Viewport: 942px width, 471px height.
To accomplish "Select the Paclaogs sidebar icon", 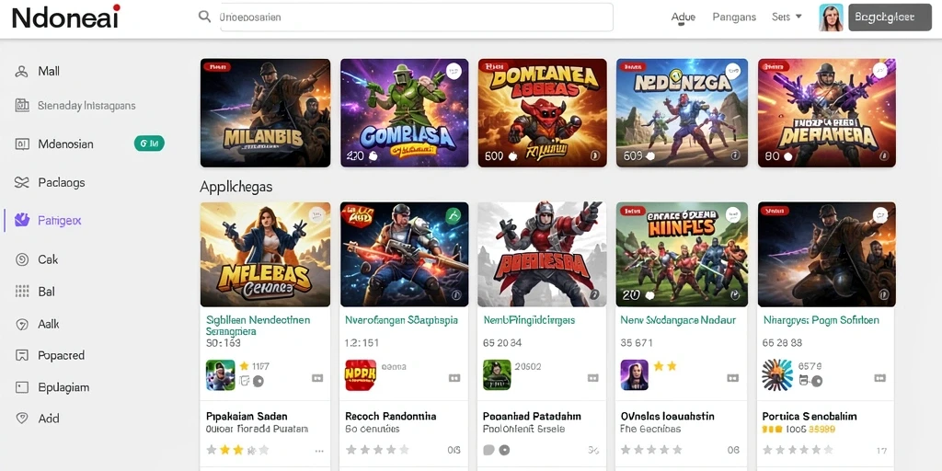I will tap(22, 183).
